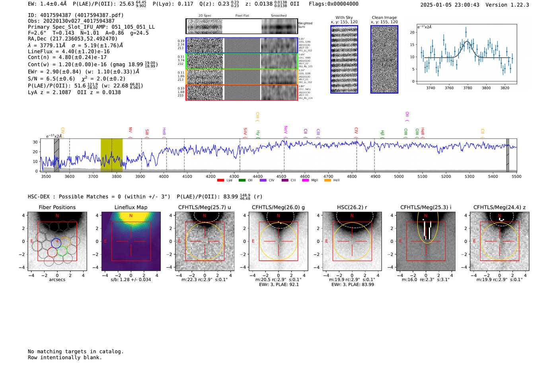Open the CFHTLS/Meg(25.3) i cutout
The image size is (557, 379).
pos(426,241)
